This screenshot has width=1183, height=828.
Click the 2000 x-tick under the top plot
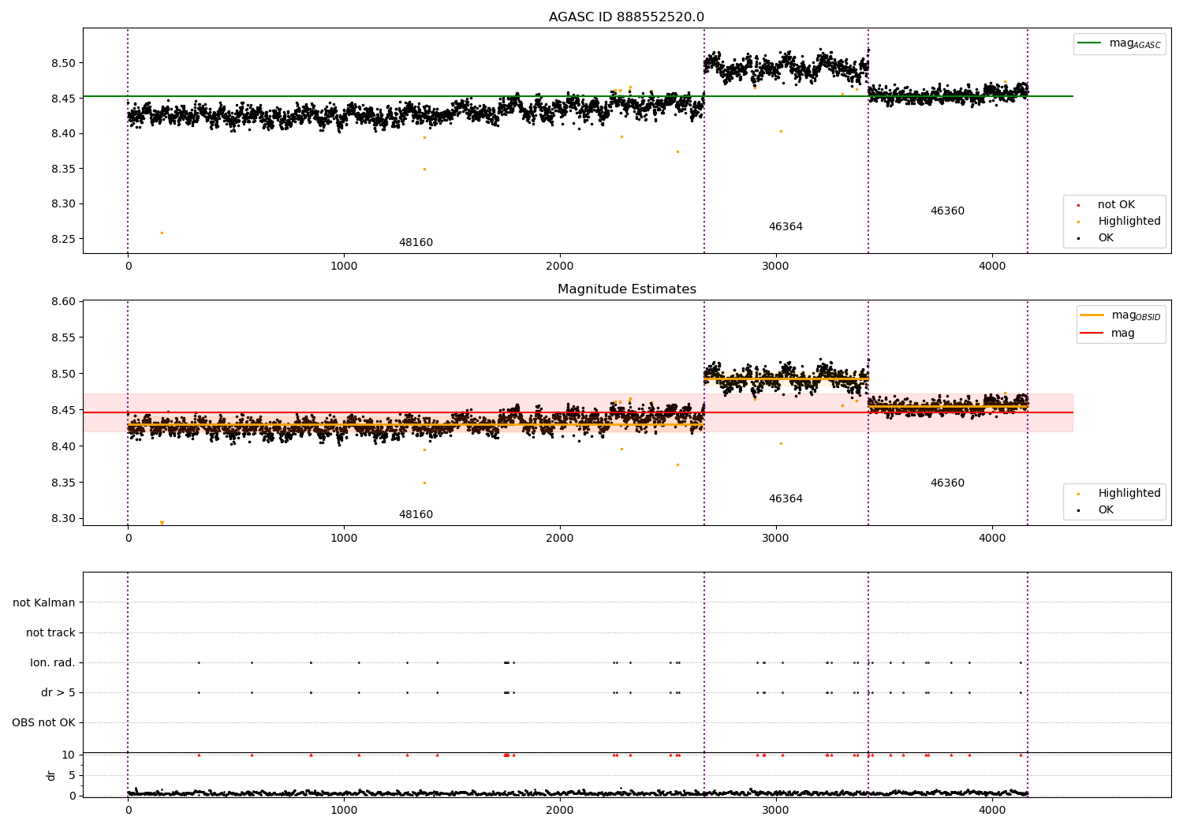click(x=560, y=267)
